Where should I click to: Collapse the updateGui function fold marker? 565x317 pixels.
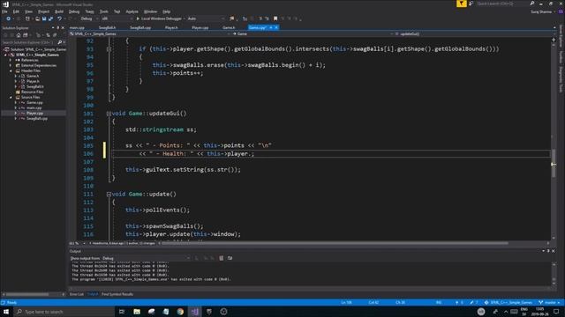109,114
